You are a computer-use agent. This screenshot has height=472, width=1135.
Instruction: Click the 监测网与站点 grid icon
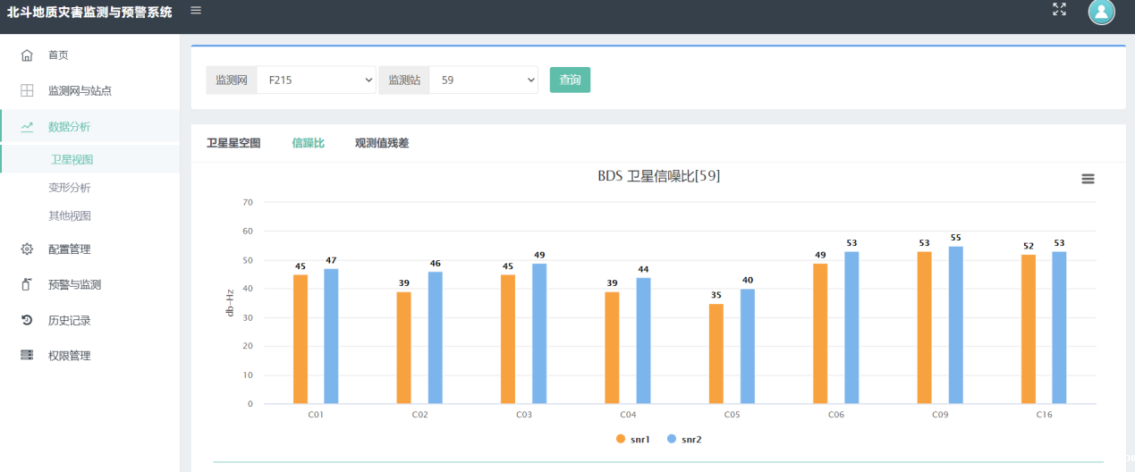27,90
